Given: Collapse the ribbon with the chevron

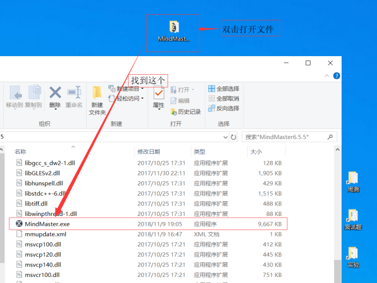Looking at the screenshot, I should [327, 76].
